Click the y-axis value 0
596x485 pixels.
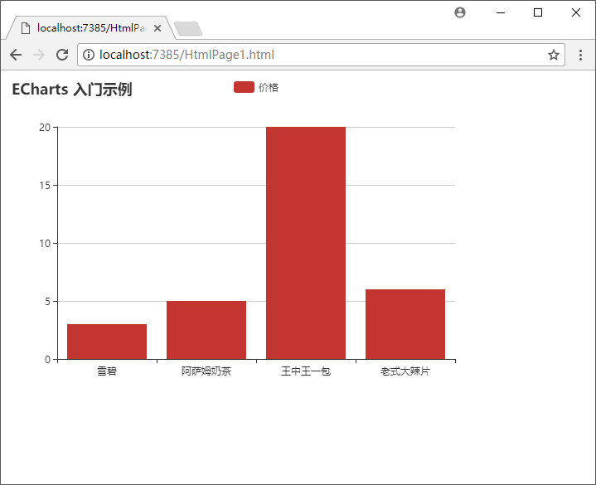[x=47, y=360]
